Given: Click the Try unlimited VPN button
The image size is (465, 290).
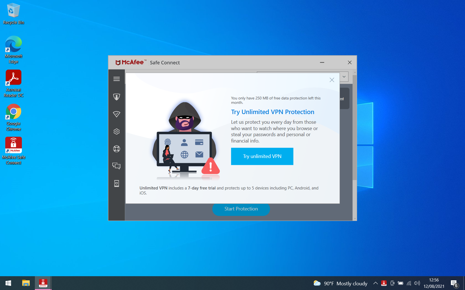Looking at the screenshot, I should (262, 156).
